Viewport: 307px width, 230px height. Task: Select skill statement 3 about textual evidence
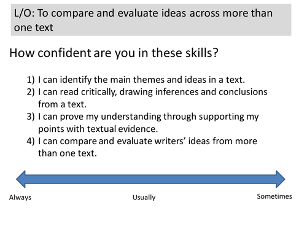pyautogui.click(x=142, y=123)
